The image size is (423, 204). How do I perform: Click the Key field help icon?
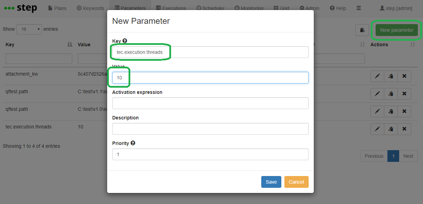125,41
